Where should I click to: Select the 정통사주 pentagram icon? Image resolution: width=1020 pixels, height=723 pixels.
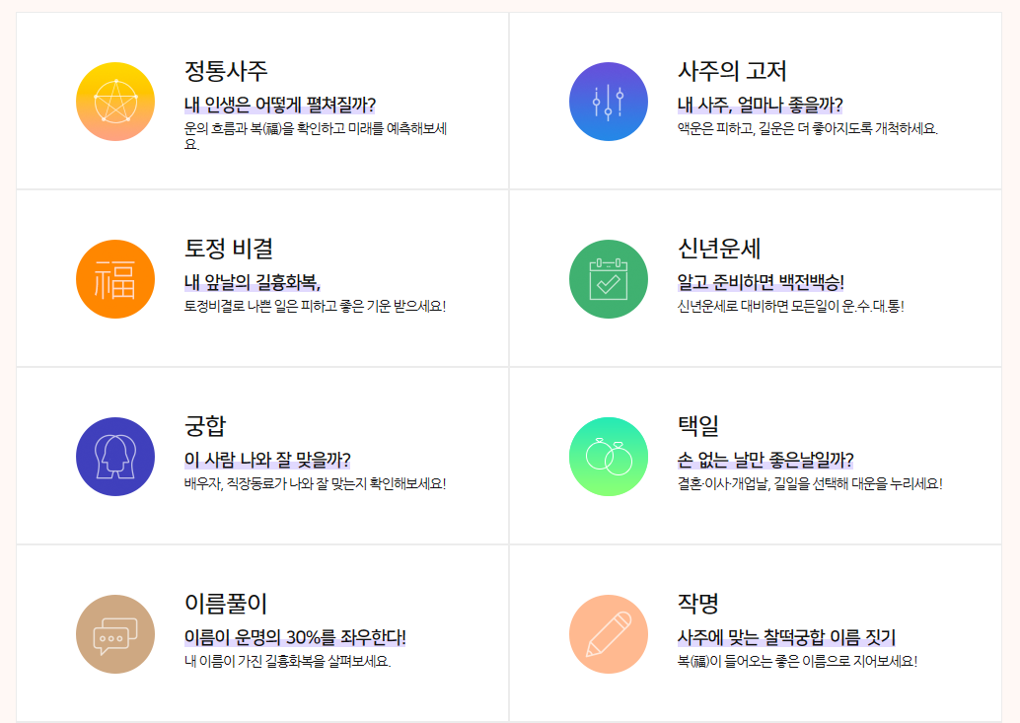coord(114,101)
